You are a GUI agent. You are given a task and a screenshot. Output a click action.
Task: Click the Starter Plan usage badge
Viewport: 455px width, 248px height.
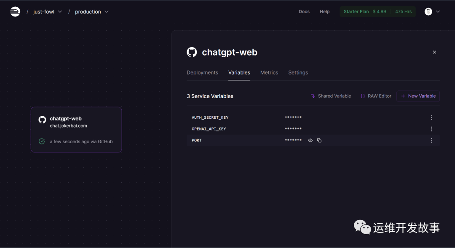coord(377,12)
